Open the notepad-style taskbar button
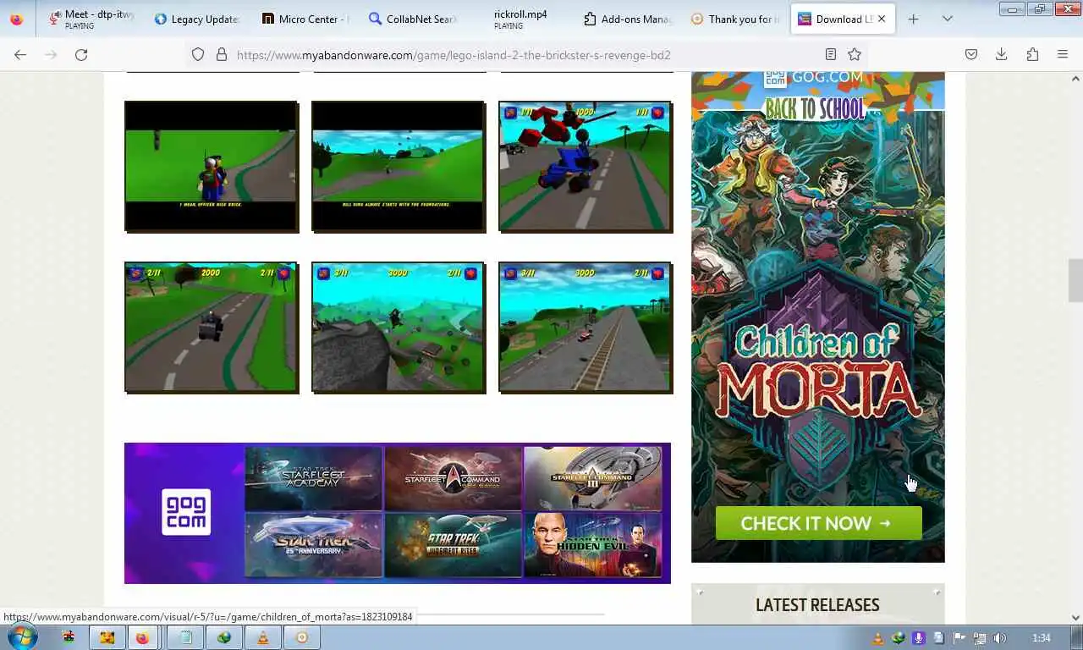This screenshot has width=1083, height=650. [x=185, y=637]
